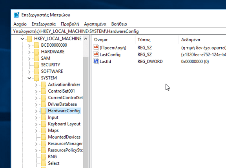Select the RNG key label
The width and height of the screenshot is (226, 168).
click(52, 157)
